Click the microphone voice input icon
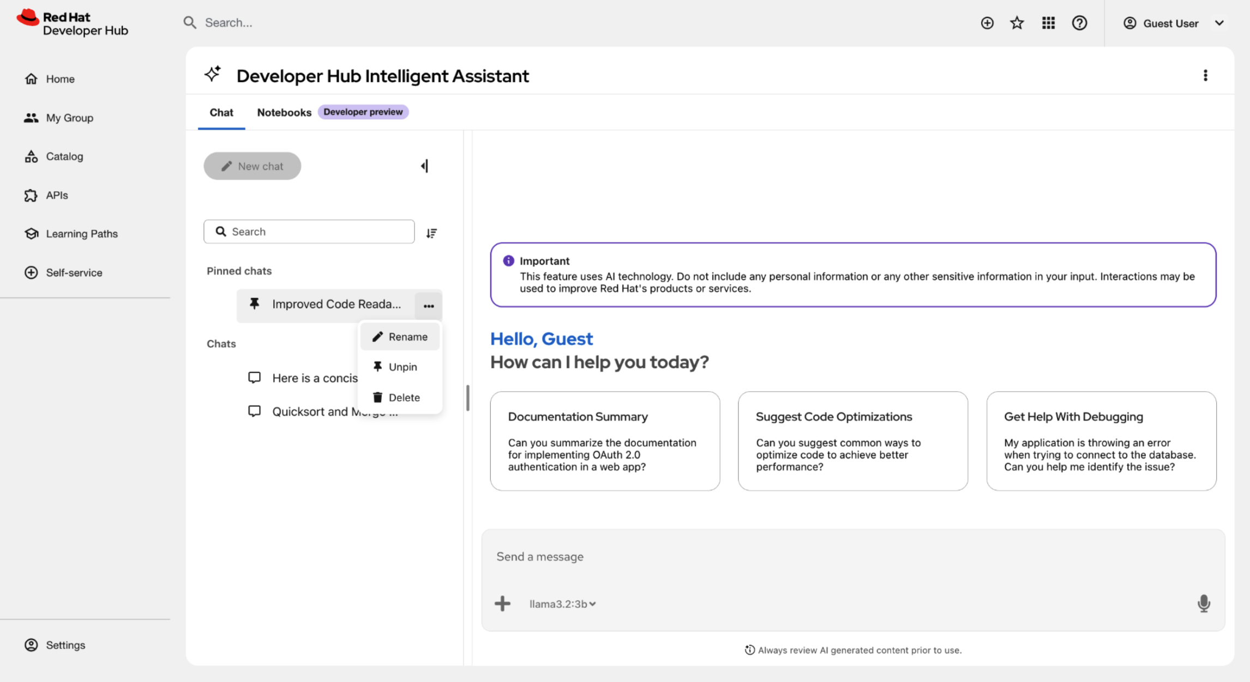Screen dimensions: 1250x682 tap(1204, 604)
